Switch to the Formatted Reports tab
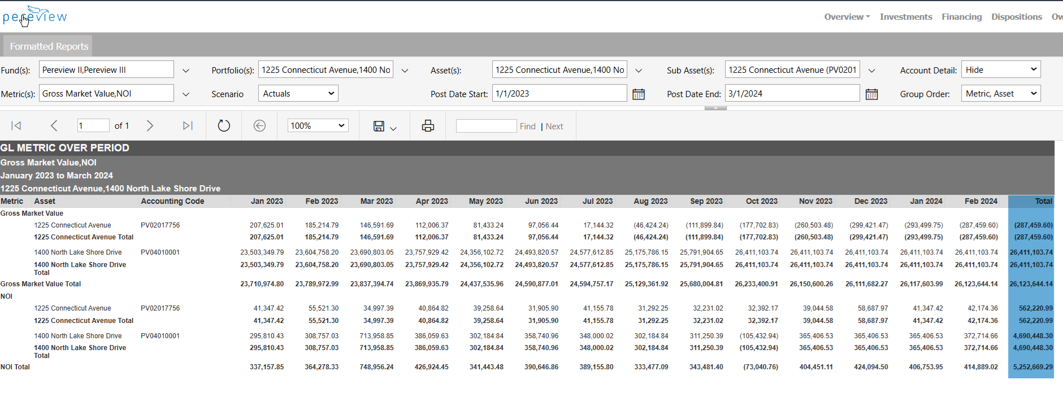 [x=49, y=46]
